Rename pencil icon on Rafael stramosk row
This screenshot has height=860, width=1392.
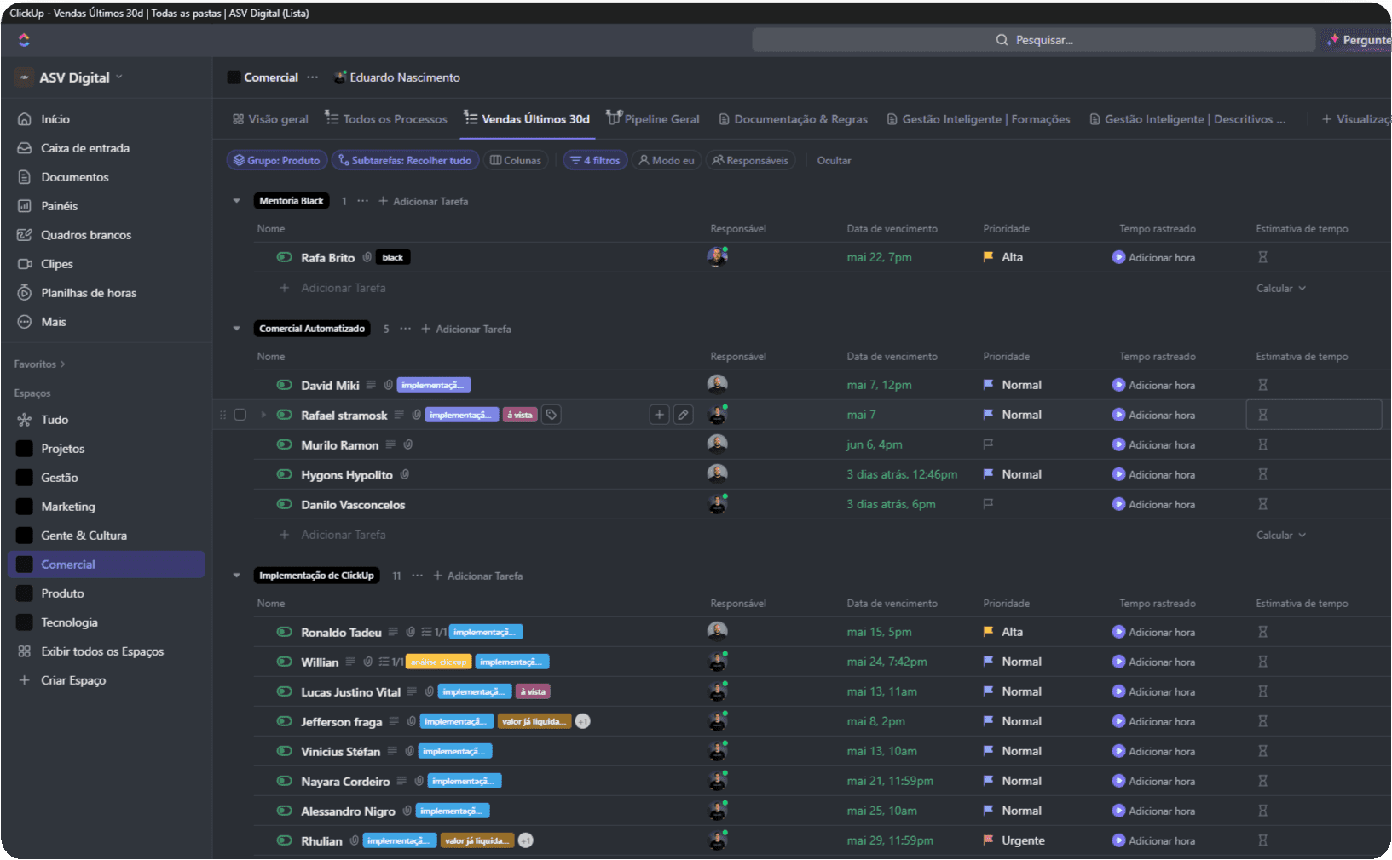(x=683, y=415)
